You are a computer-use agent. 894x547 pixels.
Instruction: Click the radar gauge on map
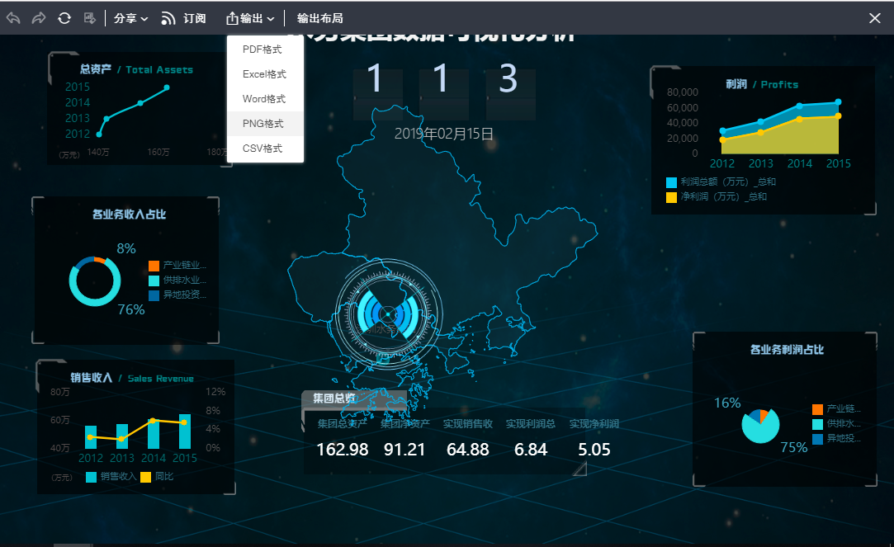point(388,314)
